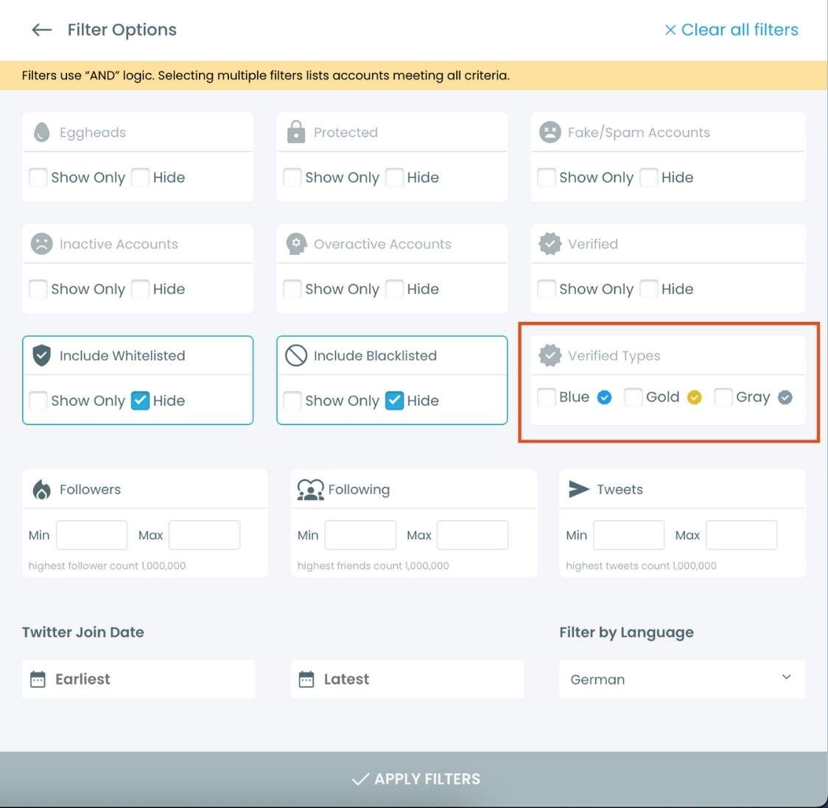Click the Clear all filters link

point(731,29)
